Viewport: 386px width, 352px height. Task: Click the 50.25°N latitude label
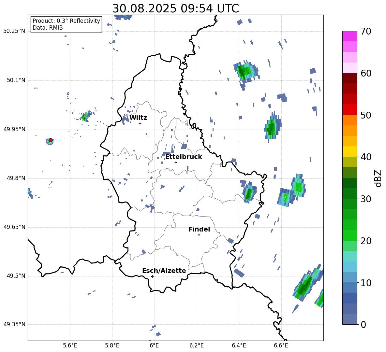(14, 31)
